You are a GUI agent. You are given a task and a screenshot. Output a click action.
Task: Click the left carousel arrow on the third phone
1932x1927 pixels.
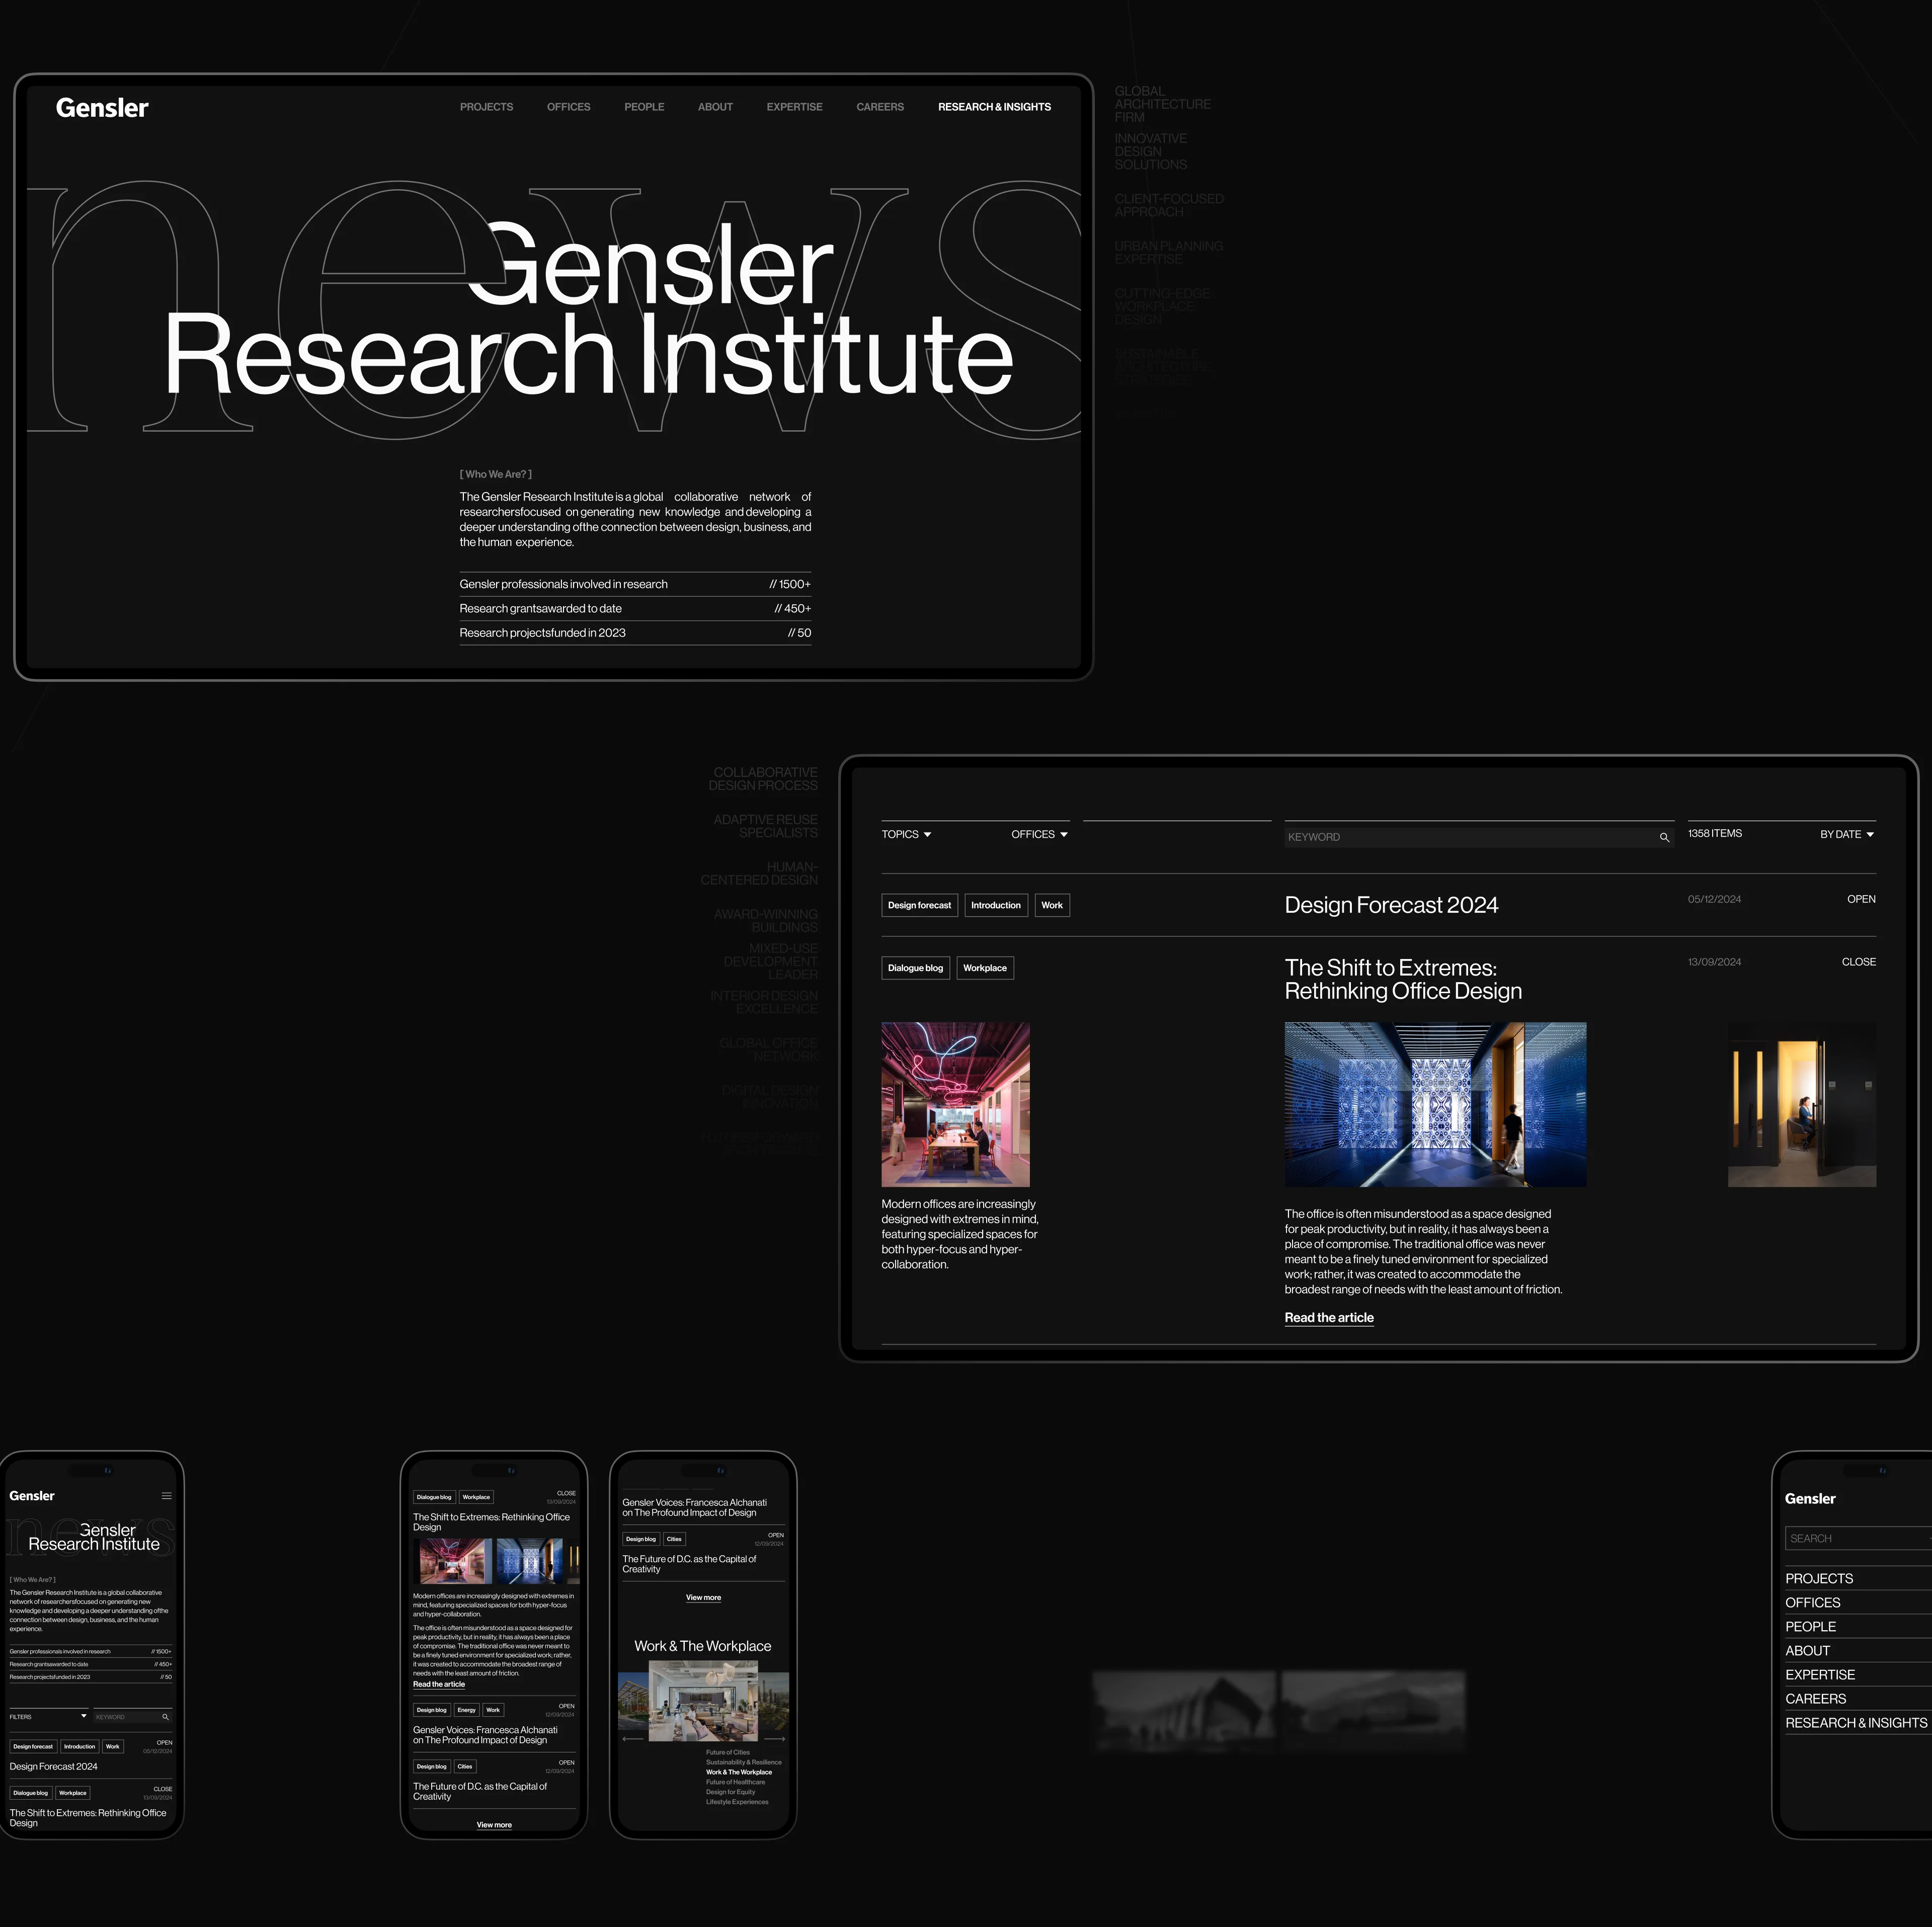(x=633, y=1739)
